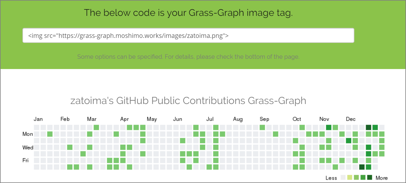Click the 'zatoima's GitHub Public Contributions Grass-Graph' title
Screen dimensions: 406x183
point(188,101)
